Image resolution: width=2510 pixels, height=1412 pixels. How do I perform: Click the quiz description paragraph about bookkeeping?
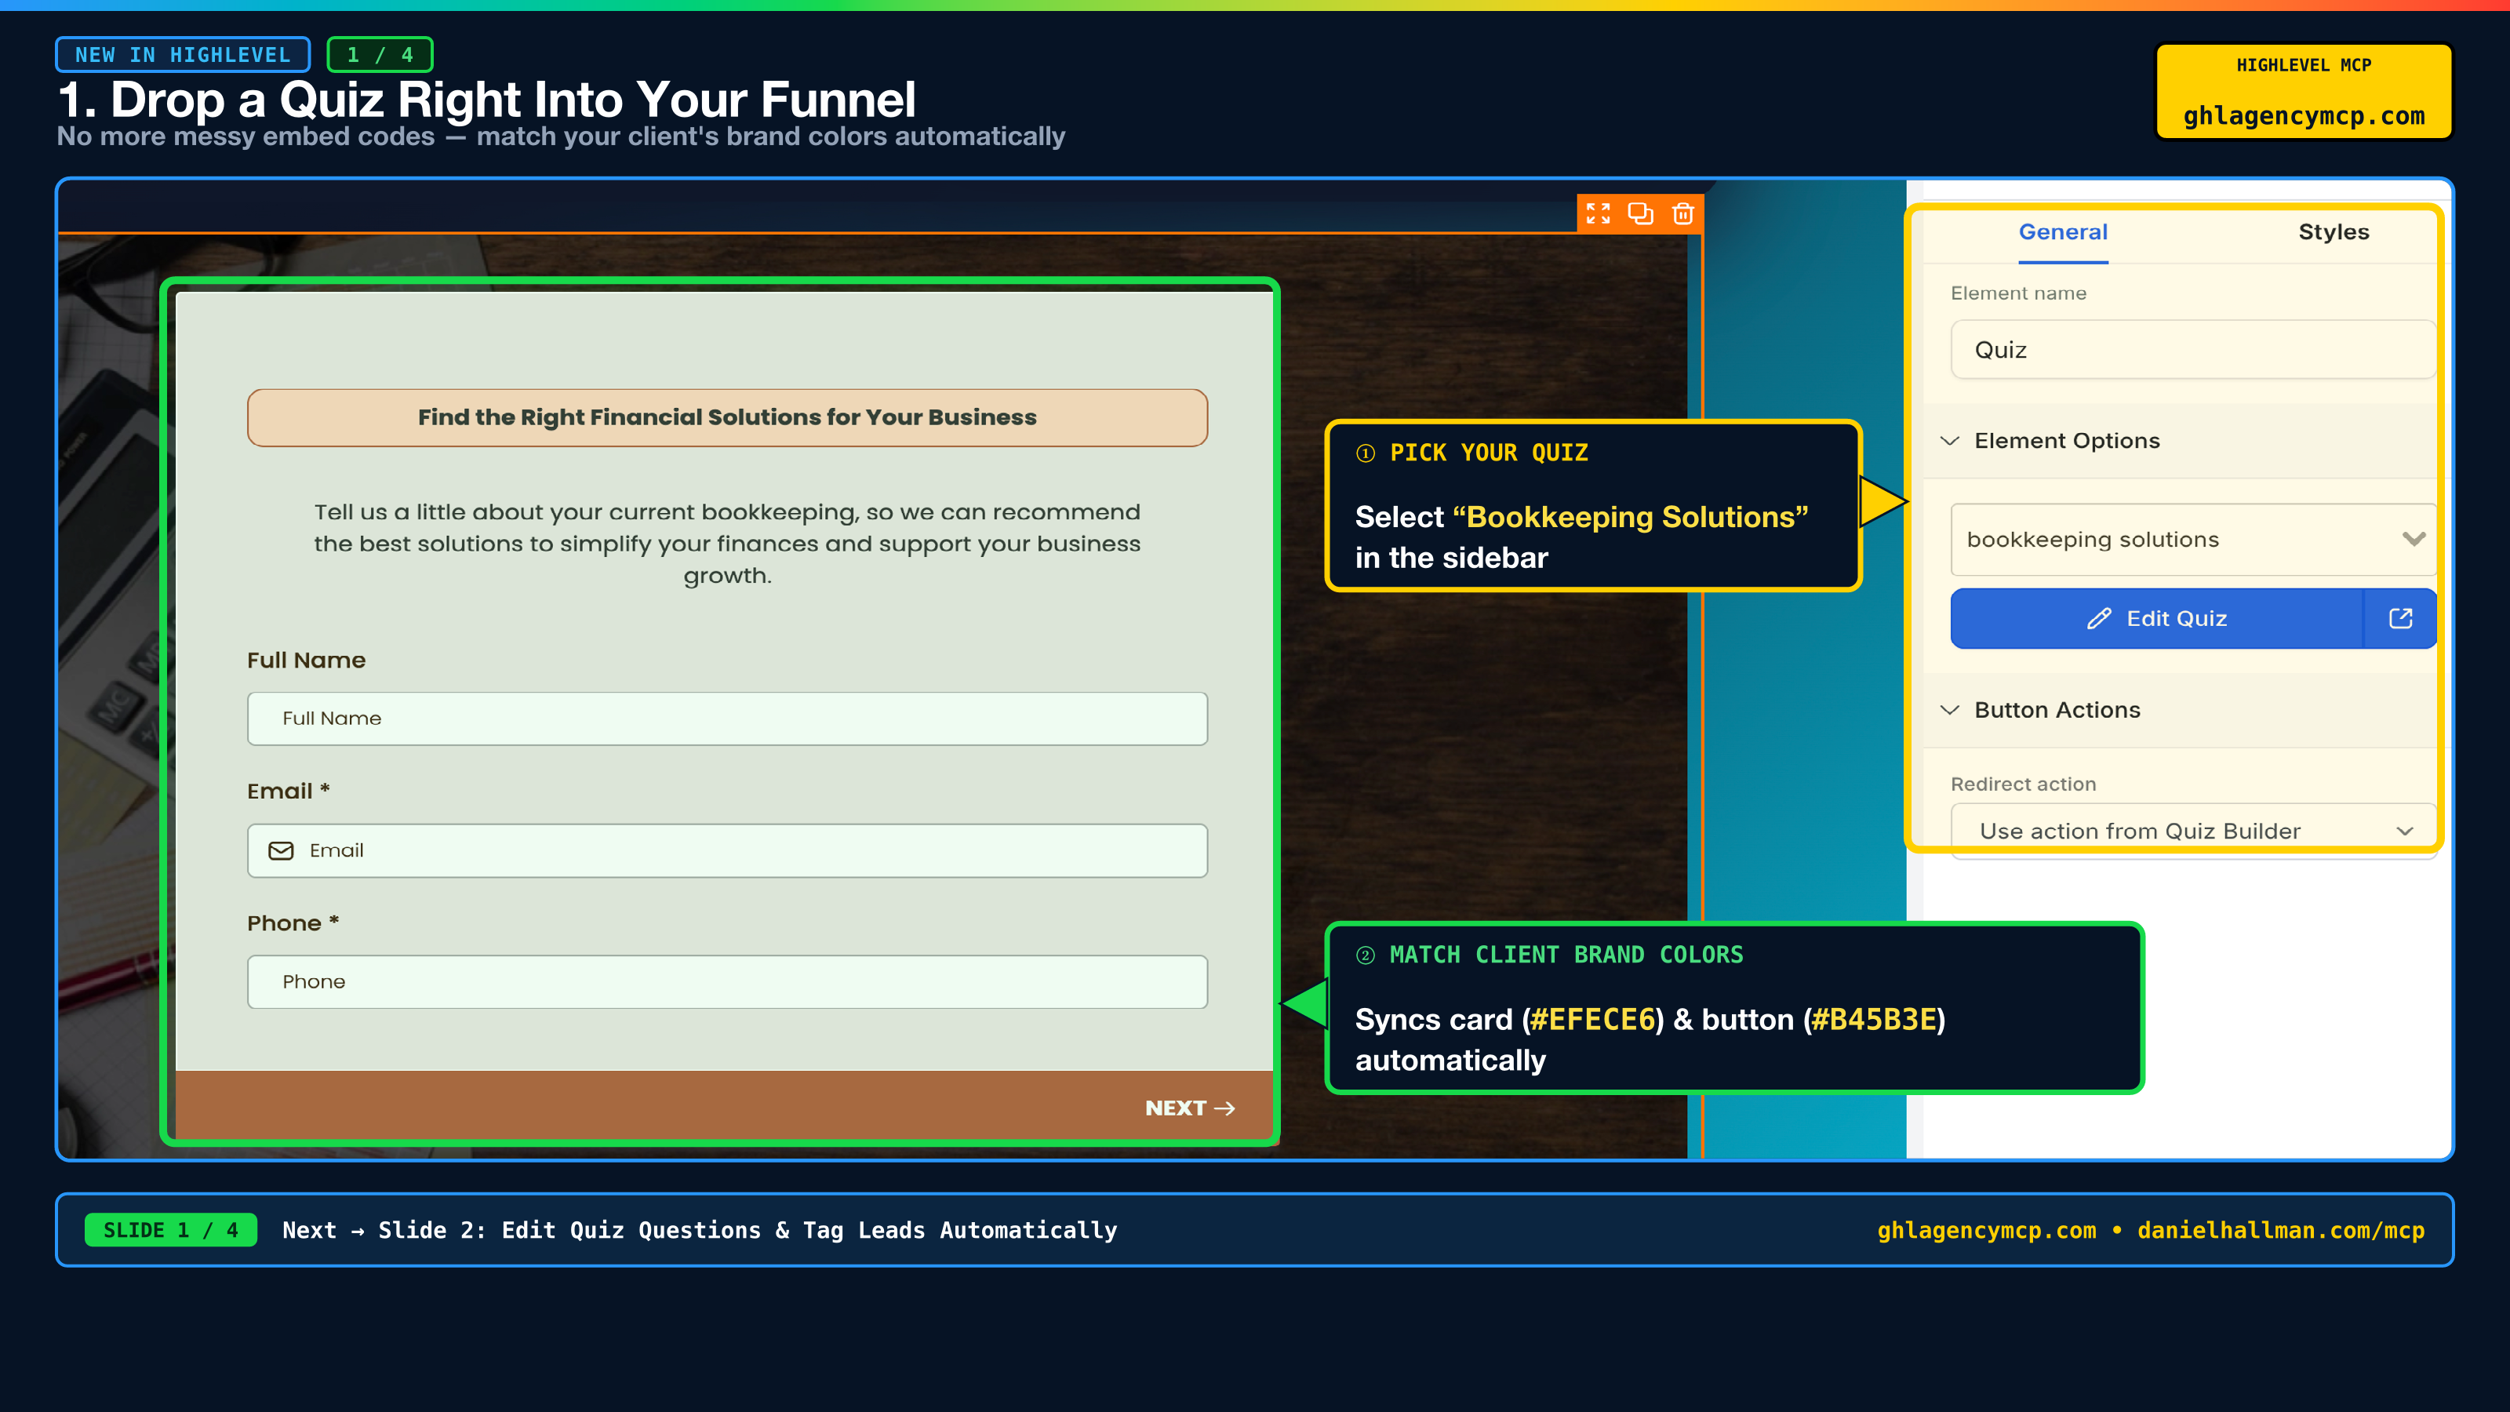pos(727,543)
